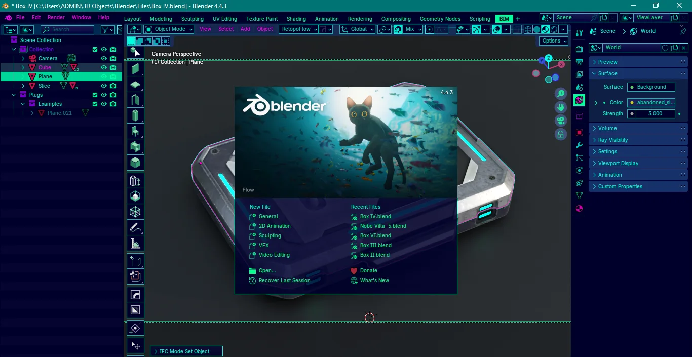Viewport: 692px width, 357px height.
Task: Toggle Examples collection render camera icon
Action: 113,104
